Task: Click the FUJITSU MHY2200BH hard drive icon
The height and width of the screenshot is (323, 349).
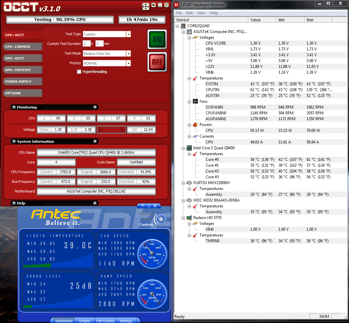Action: (x=189, y=183)
